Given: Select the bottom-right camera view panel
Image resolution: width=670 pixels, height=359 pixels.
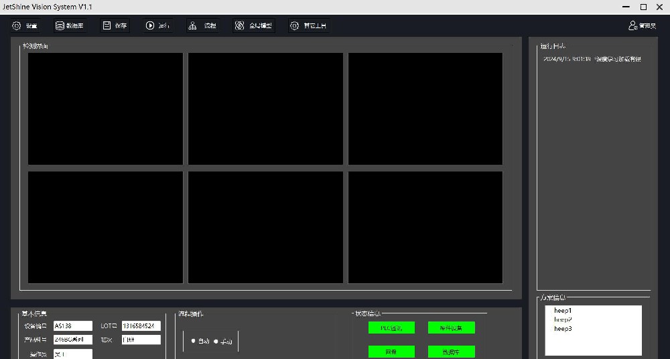Looking at the screenshot, I should coord(425,227).
